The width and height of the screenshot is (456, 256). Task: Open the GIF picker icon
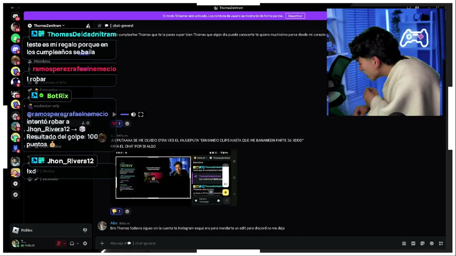413,244
